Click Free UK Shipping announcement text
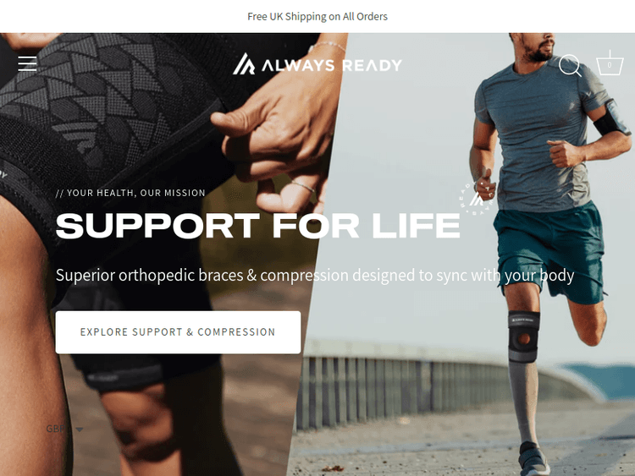This screenshot has height=476, width=635. click(317, 17)
